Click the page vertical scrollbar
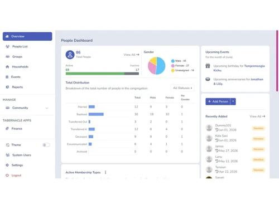Viewport: 279px width, 209px height. point(277,61)
